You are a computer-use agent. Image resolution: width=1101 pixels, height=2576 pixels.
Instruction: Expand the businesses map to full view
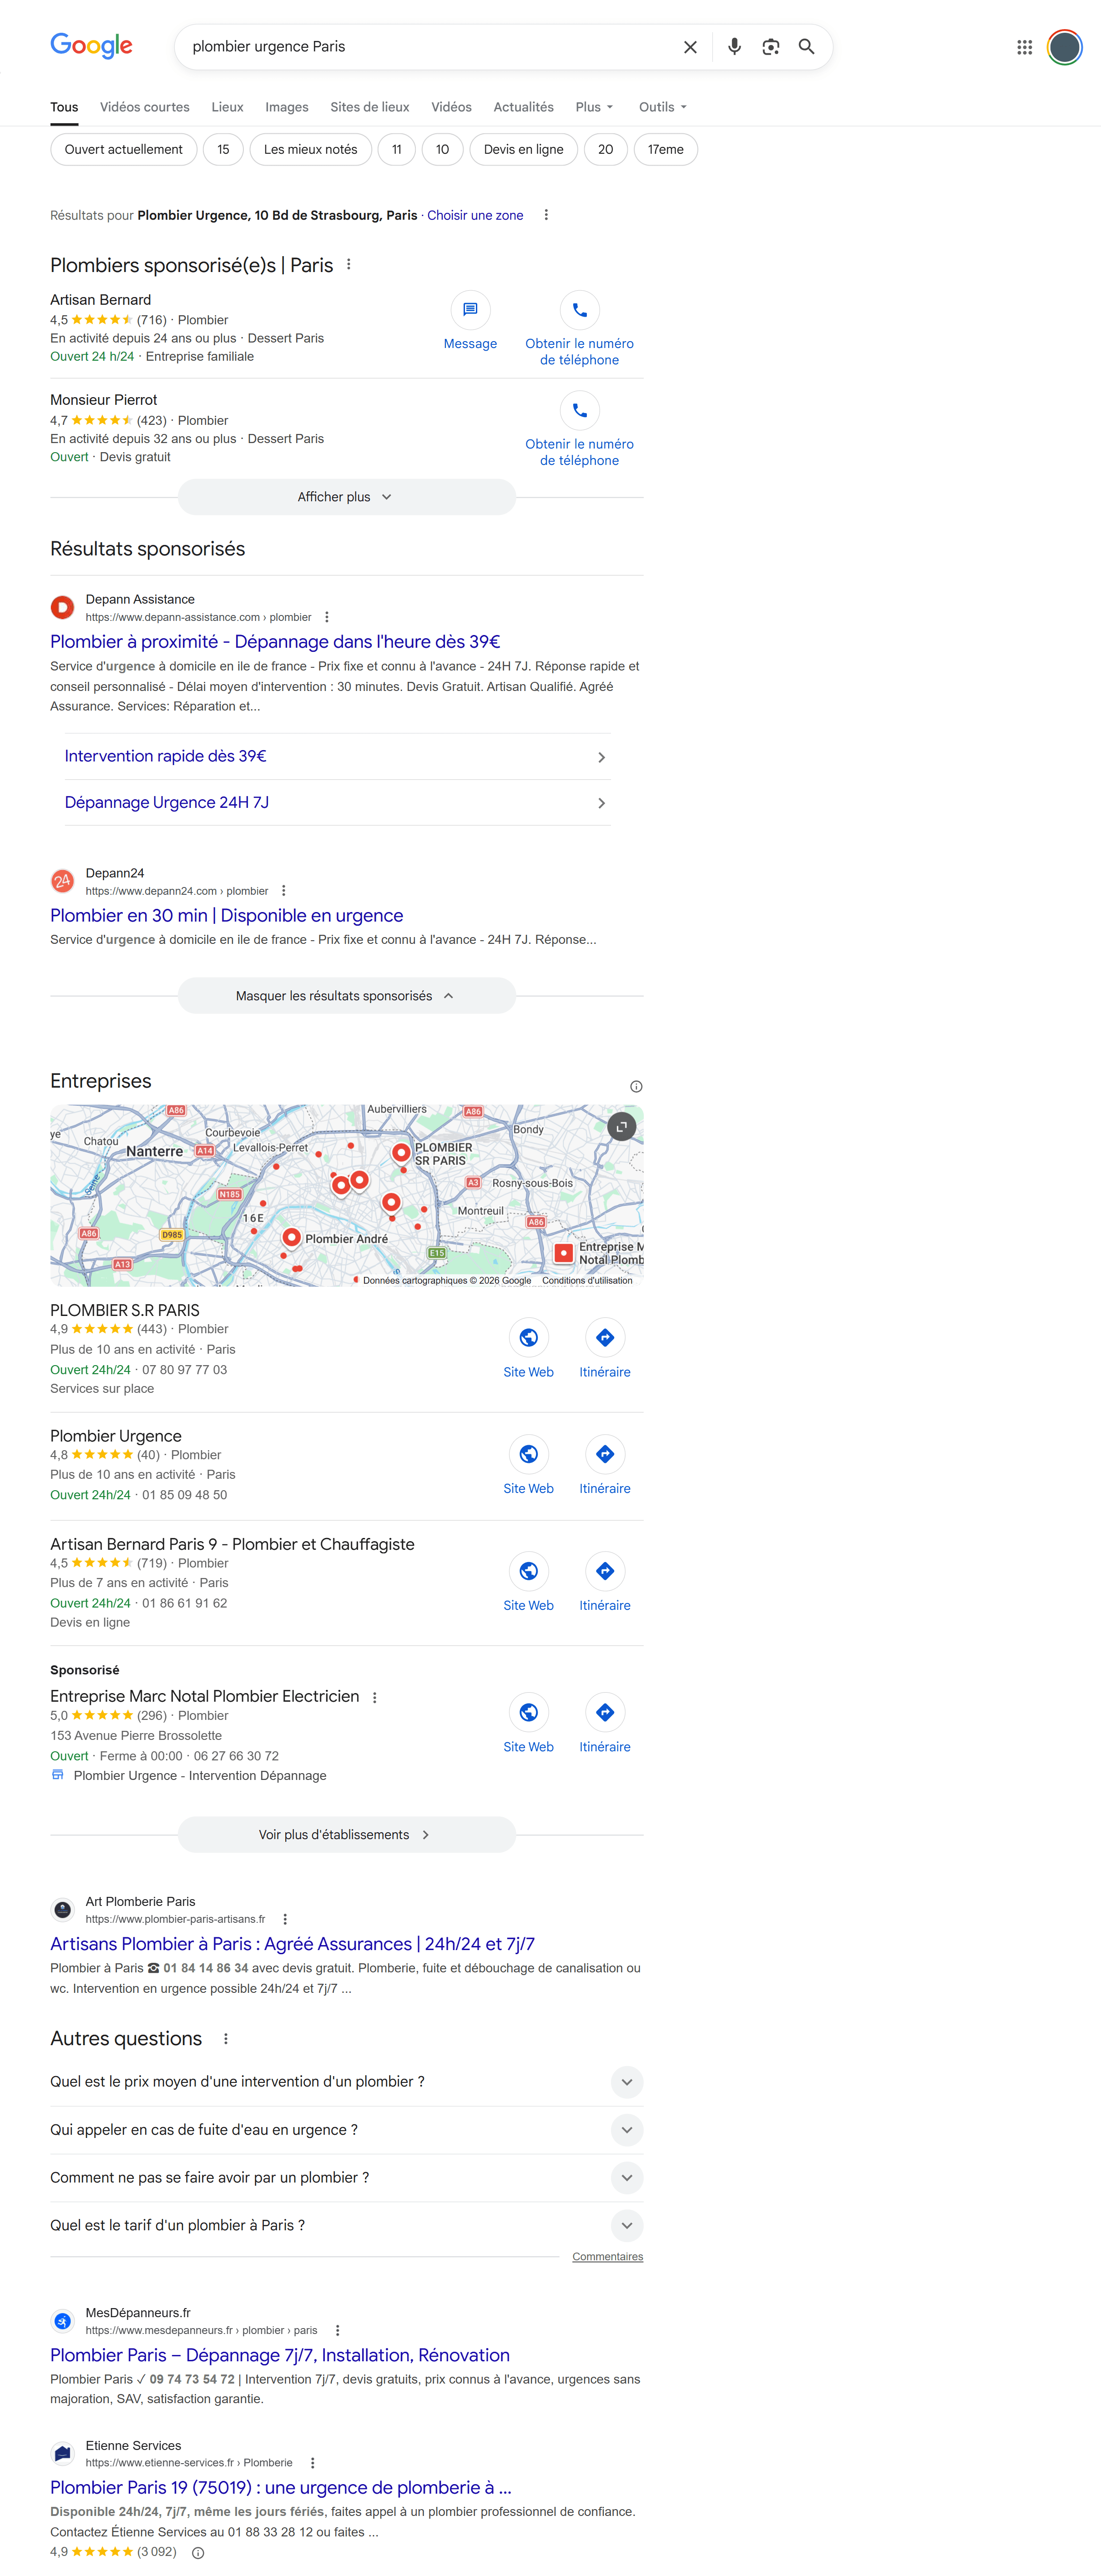pos(621,1126)
